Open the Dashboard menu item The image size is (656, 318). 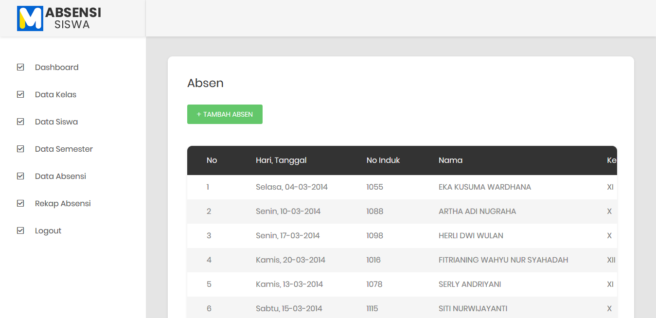(56, 67)
